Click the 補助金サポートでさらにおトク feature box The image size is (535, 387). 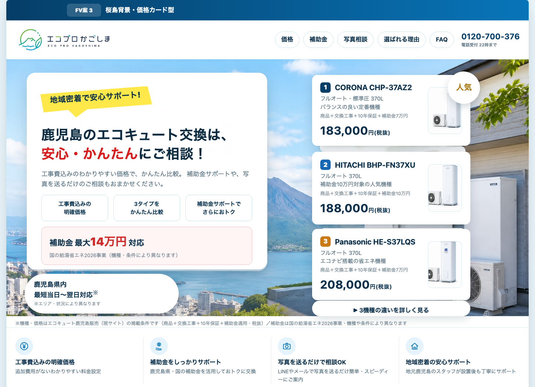pyautogui.click(x=219, y=208)
